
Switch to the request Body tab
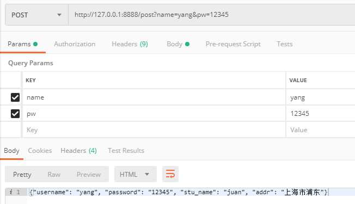tap(178, 44)
